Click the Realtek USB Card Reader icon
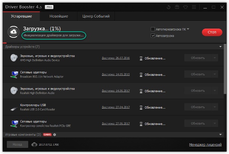 click(x=14, y=109)
